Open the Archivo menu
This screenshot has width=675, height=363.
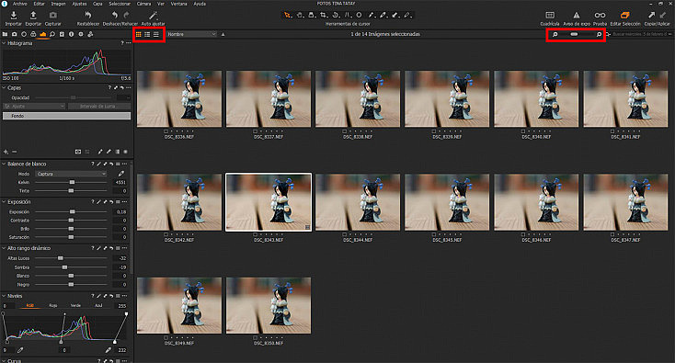(x=20, y=4)
